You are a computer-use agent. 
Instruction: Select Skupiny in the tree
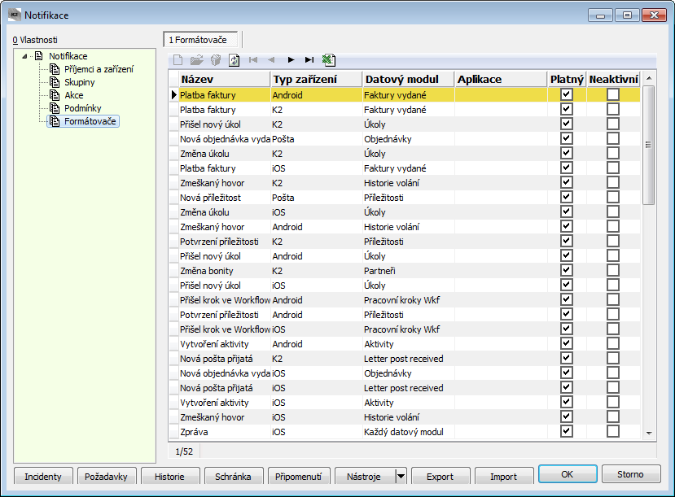coord(80,82)
